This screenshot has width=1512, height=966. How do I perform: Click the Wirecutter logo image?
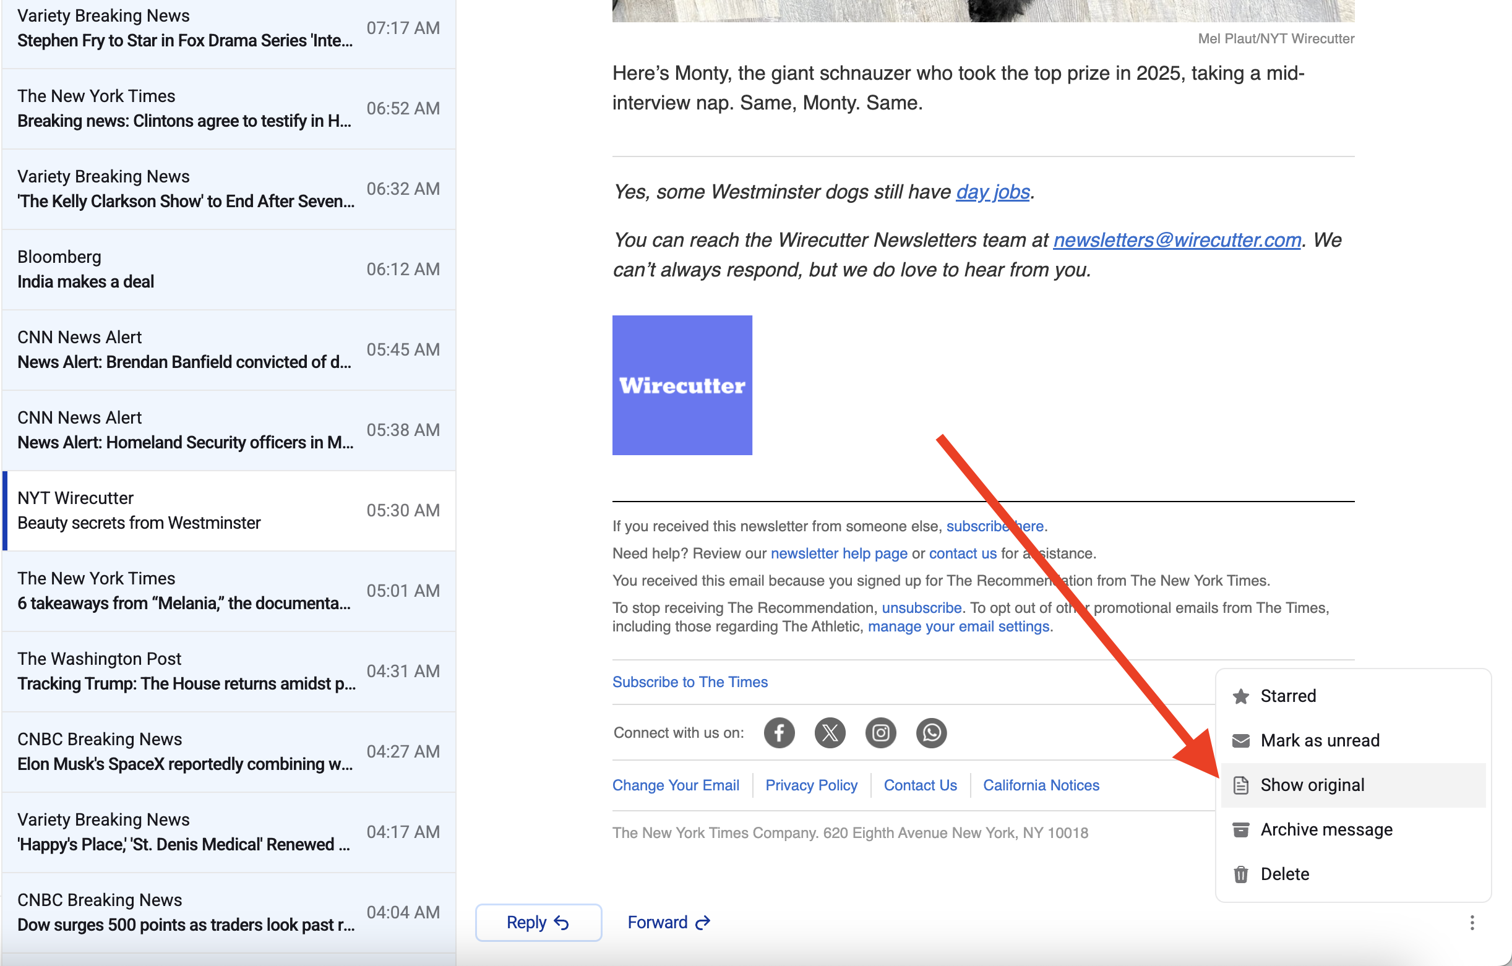(x=682, y=385)
